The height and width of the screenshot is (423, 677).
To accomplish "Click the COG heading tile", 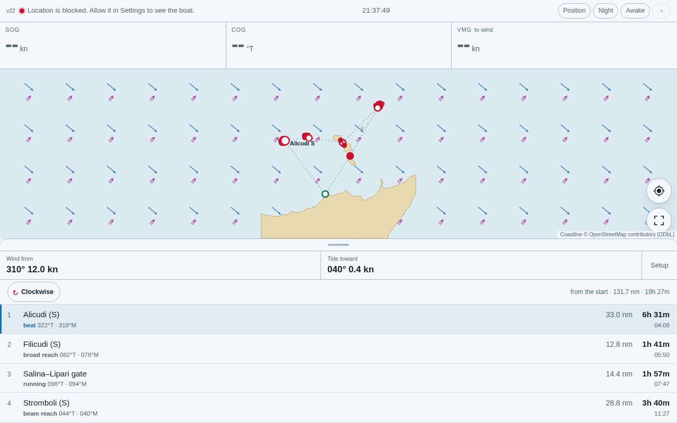I will pyautogui.click(x=338, y=45).
